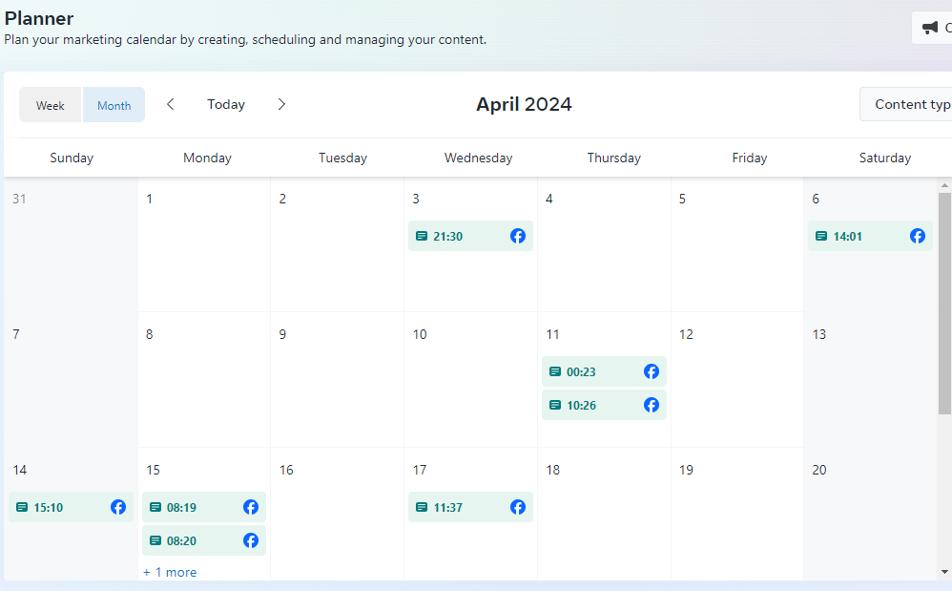Click megaphone icon at top right
Screen dimensions: 952x591
[930, 28]
